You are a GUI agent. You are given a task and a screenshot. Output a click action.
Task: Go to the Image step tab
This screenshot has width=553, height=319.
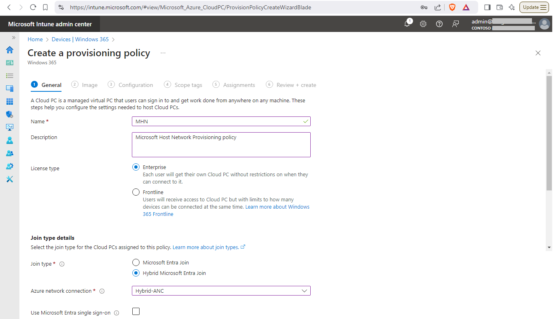[x=85, y=85]
